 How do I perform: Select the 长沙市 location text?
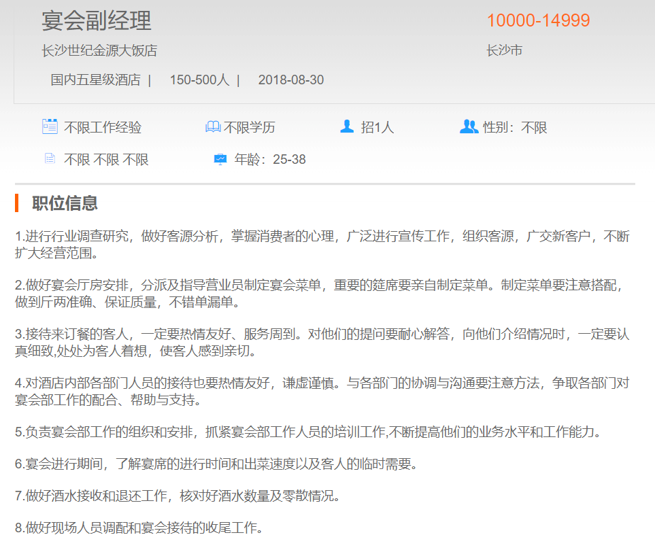point(504,50)
